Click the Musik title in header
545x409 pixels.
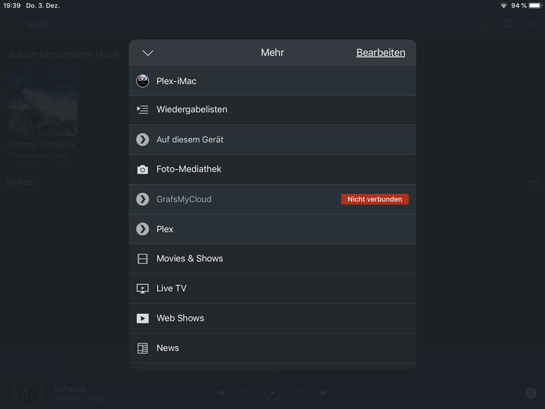tap(39, 24)
